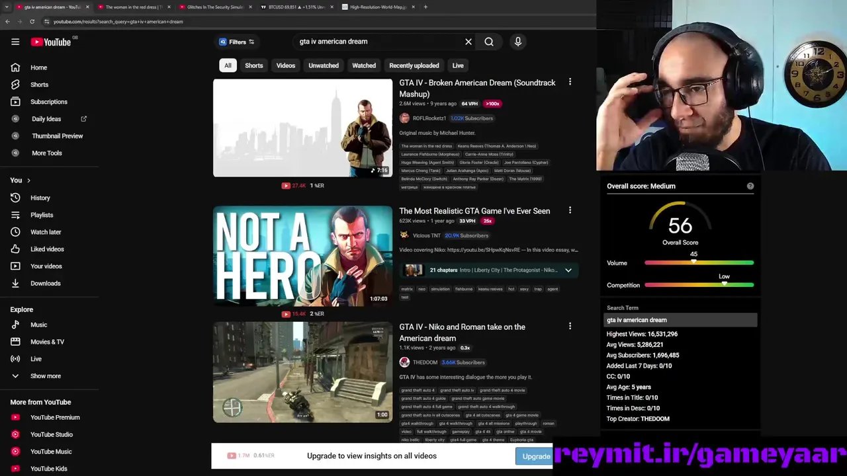This screenshot has width=847, height=476.
Task: Select the All filter chip
Action: click(228, 65)
